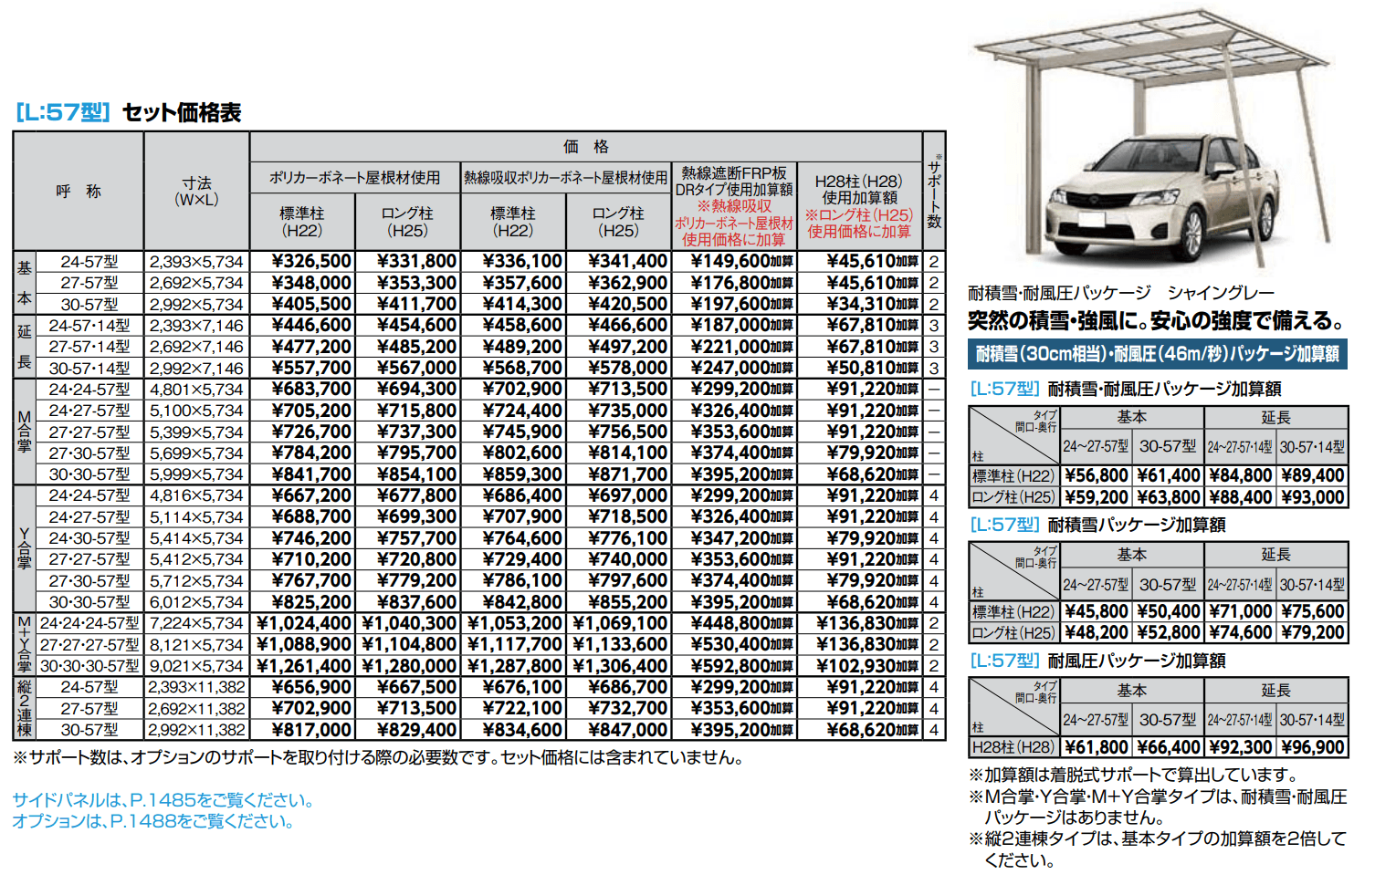The image size is (1375, 885).
Task: Select the '30・30・30-57型' row name
Action: (89, 666)
